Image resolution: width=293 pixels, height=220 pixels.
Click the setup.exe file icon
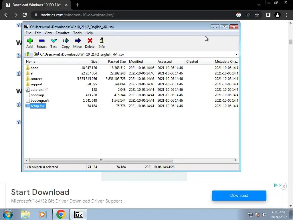(28, 106)
